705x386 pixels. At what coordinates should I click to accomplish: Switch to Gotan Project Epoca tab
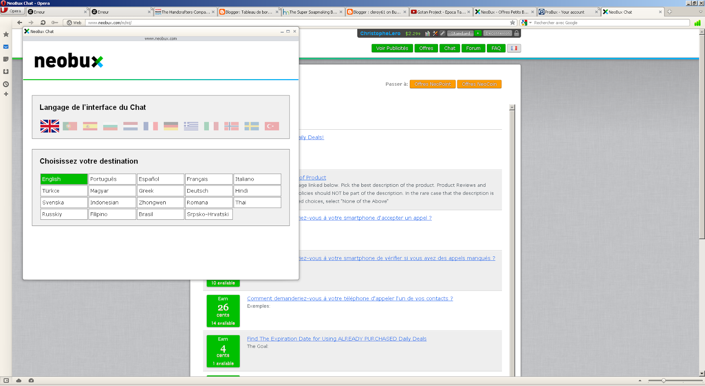[x=441, y=12]
